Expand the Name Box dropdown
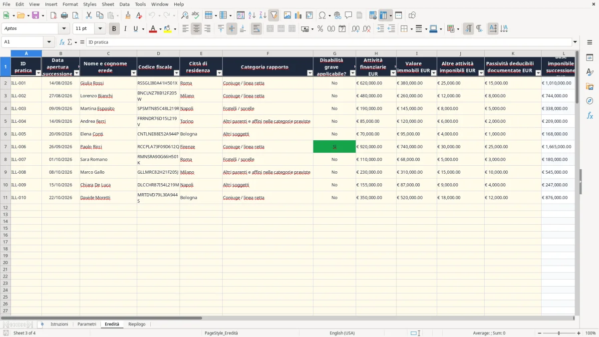This screenshot has height=337, width=599. [x=49, y=42]
